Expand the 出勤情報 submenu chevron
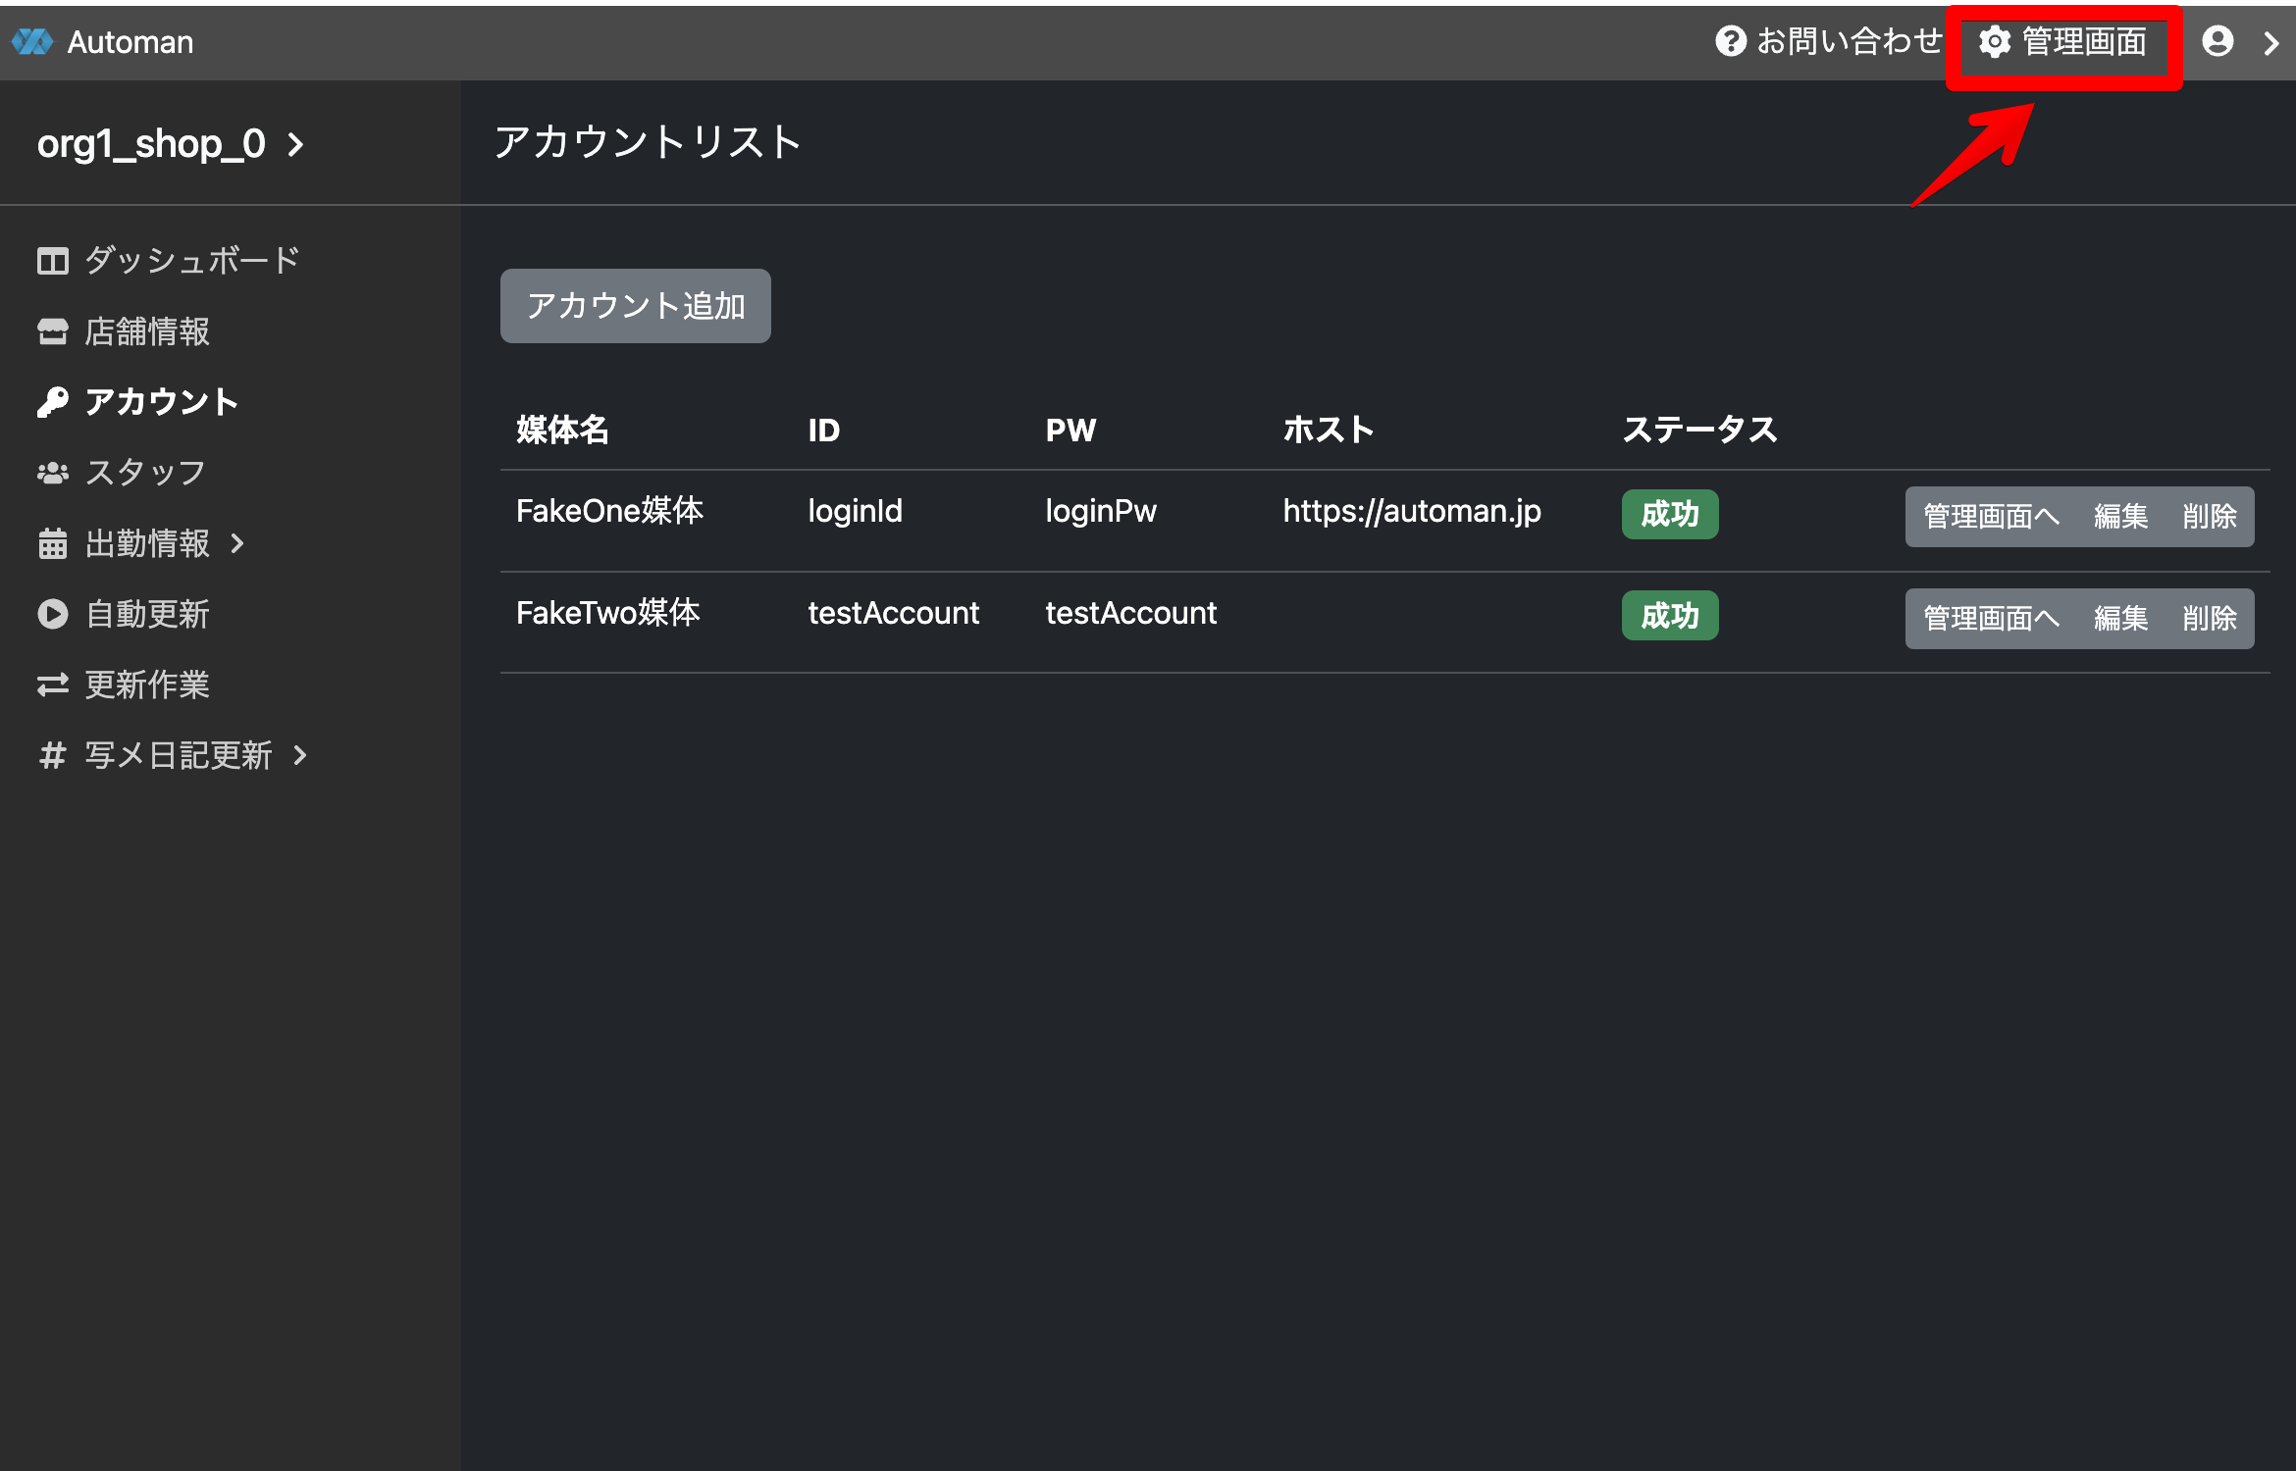 pyautogui.click(x=237, y=543)
